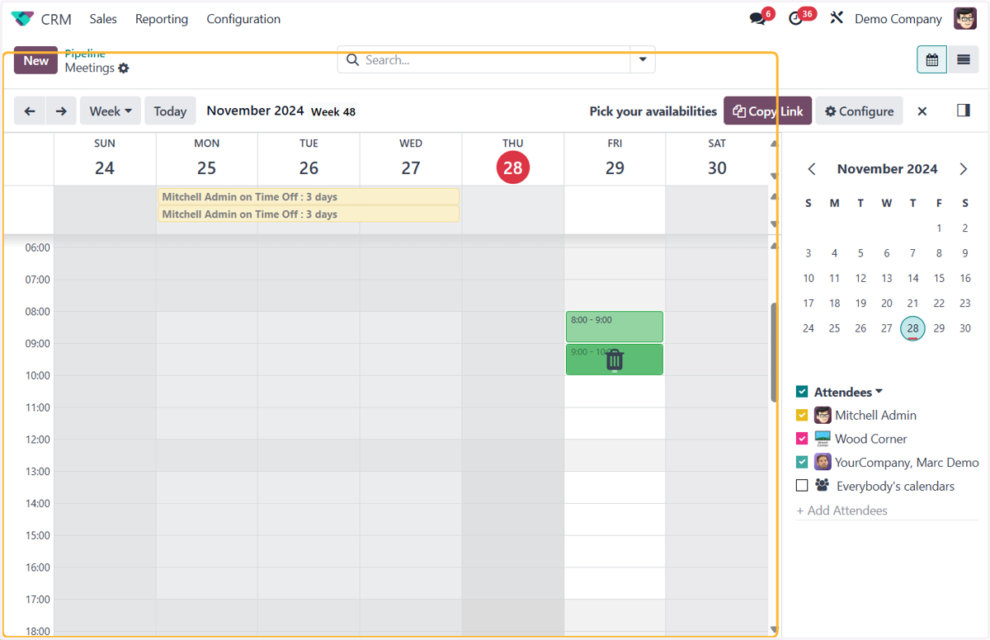Click Everybody's calendars group icon
This screenshot has height=640, width=990.
(x=823, y=486)
